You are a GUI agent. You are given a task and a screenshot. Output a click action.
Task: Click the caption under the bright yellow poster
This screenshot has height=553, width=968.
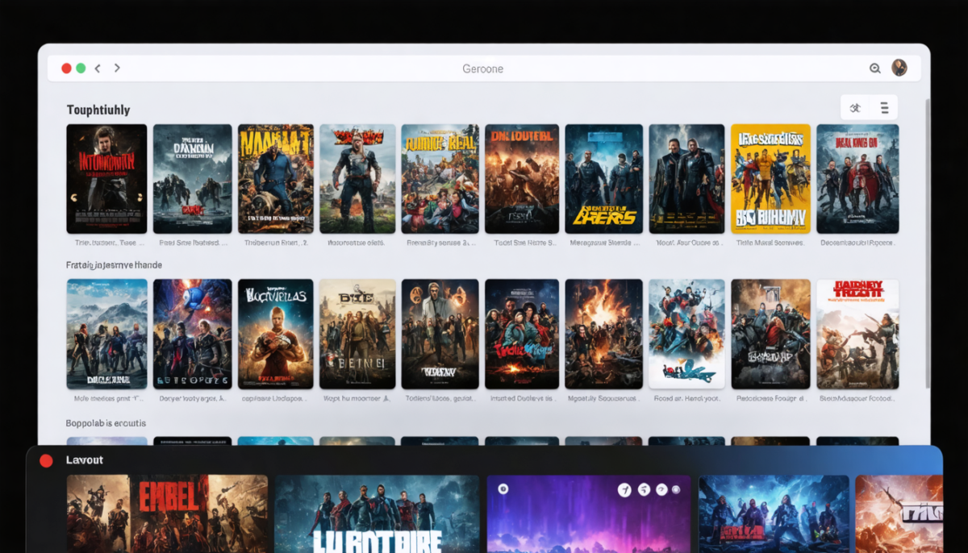point(770,242)
